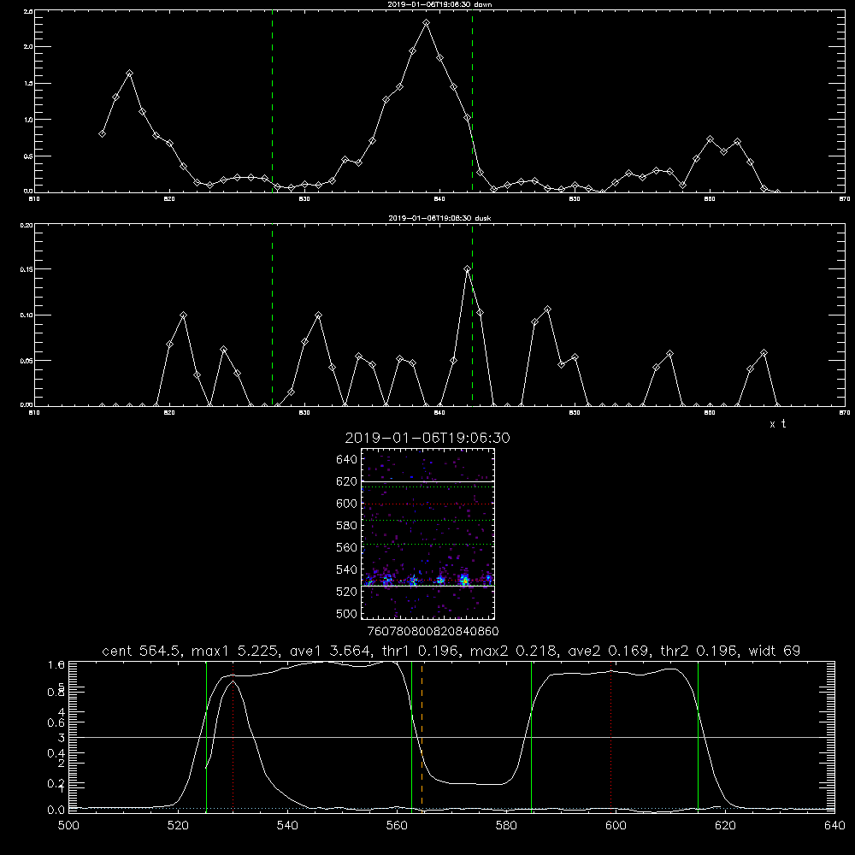This screenshot has width=855, height=855.
Task: Click the '580' x-axis label of the bottom plot
Action: (506, 825)
